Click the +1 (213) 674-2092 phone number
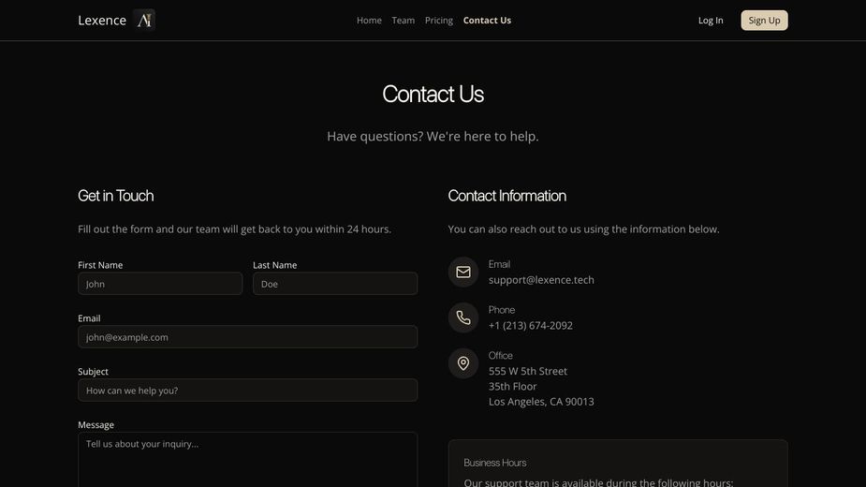Image resolution: width=866 pixels, height=487 pixels. pos(531,326)
